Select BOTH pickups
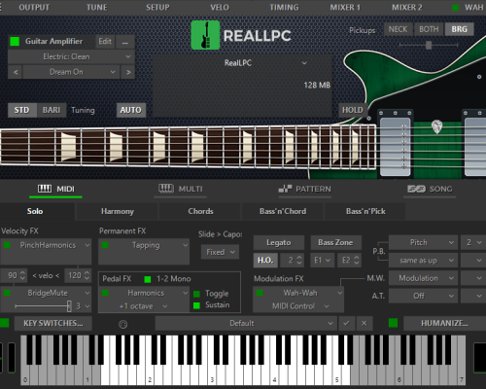The height and width of the screenshot is (389, 486). point(429,29)
